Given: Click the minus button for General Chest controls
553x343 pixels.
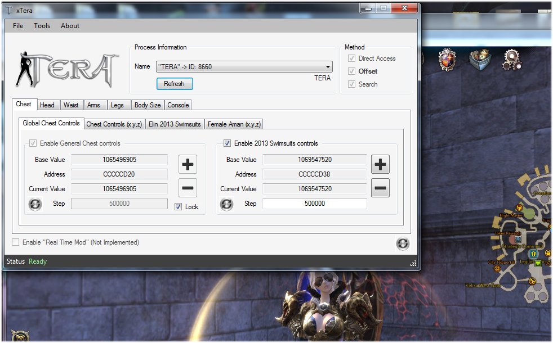Looking at the screenshot, I should coord(188,187).
